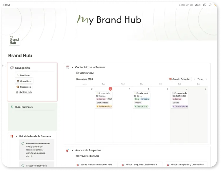Click the icon beside Dashboard
This screenshot has height=171, width=221.
[x=18, y=75]
